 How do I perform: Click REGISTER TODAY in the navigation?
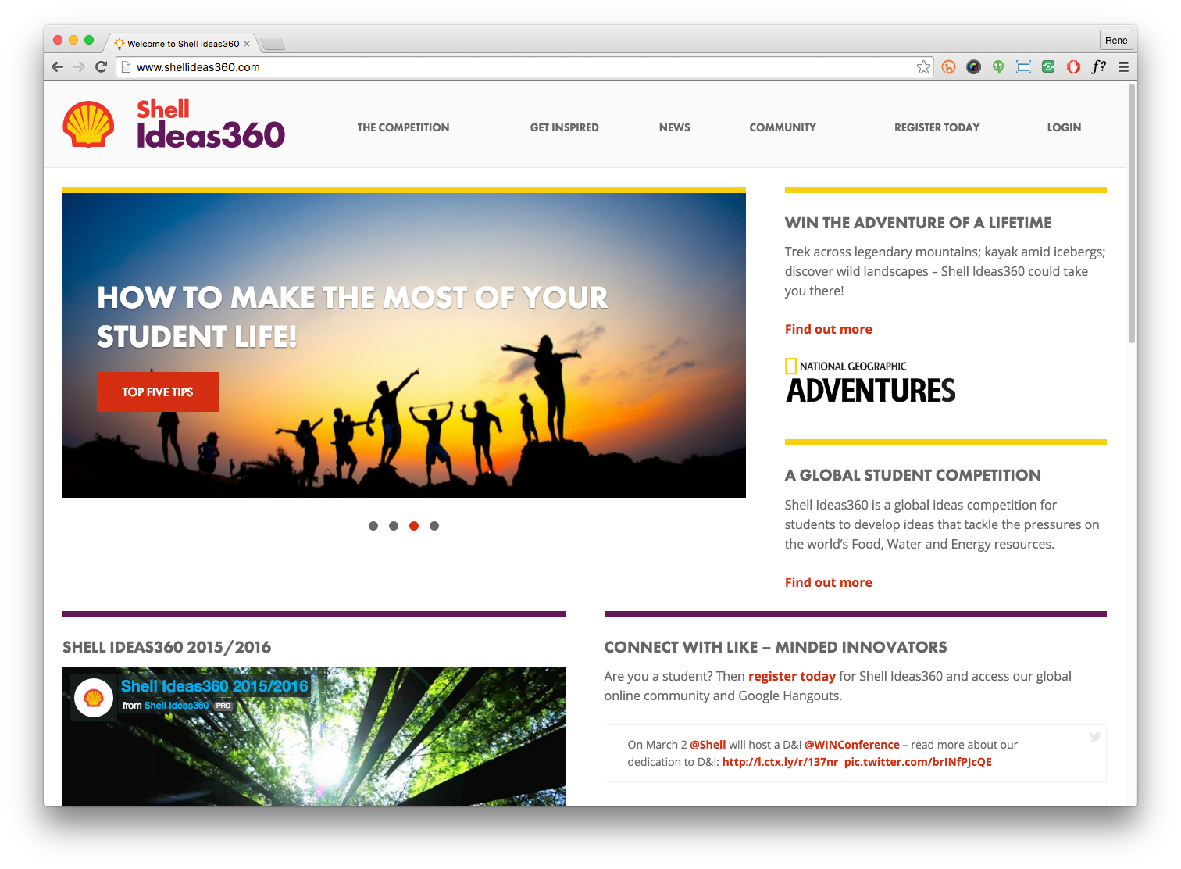tap(937, 127)
